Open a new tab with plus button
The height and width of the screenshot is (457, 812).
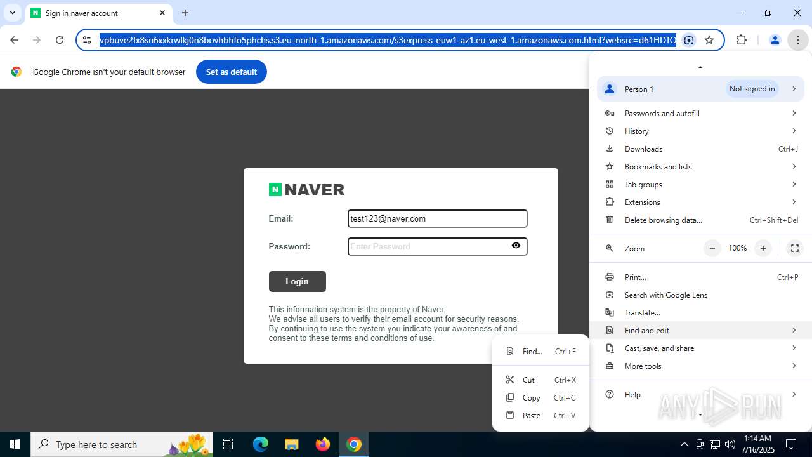pos(185,13)
